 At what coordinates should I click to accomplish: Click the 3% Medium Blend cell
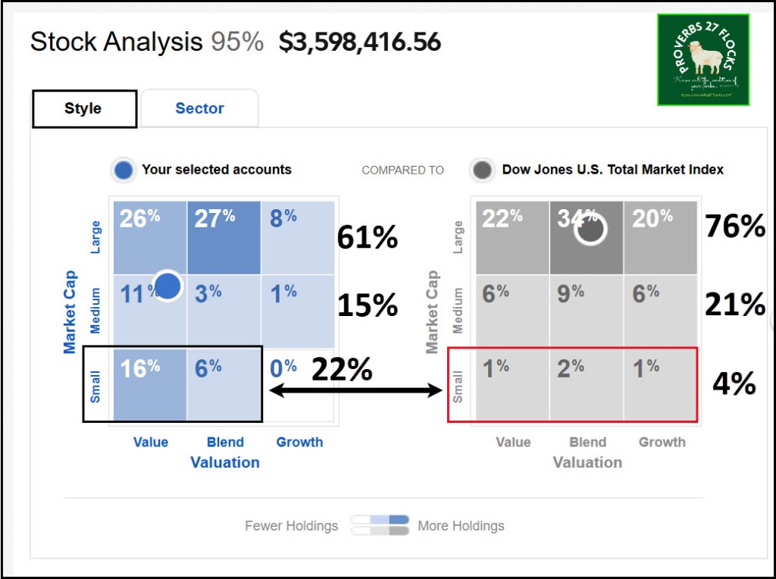(224, 311)
